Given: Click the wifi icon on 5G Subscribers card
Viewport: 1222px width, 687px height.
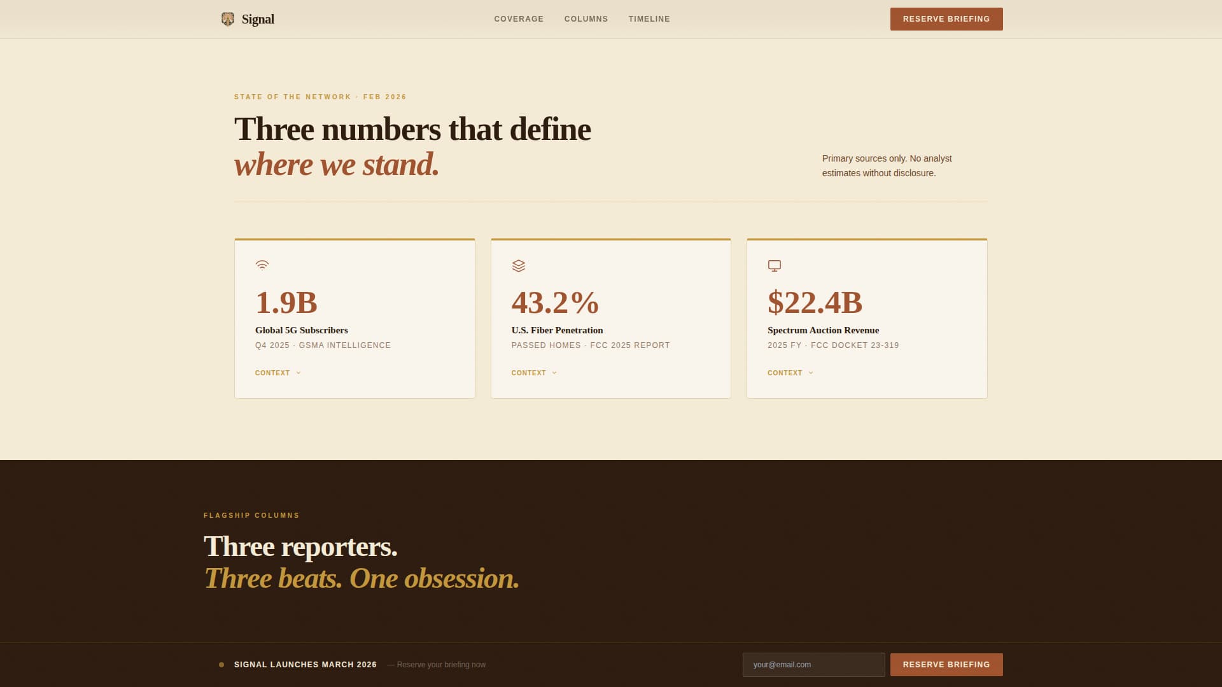Looking at the screenshot, I should pyautogui.click(x=262, y=265).
